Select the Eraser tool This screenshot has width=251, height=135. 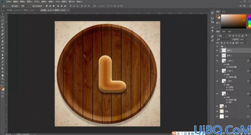[x=2, y=48]
